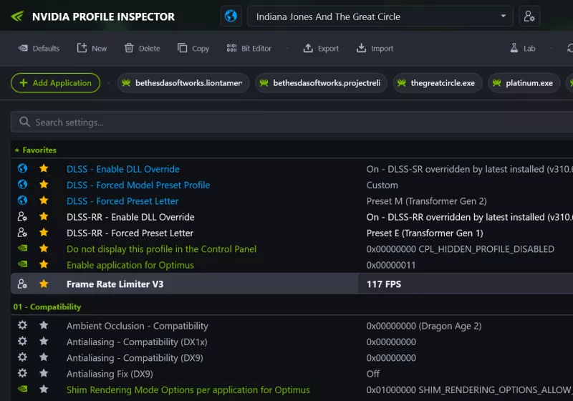Favorite Shim Rendering Mode Options with star

[x=44, y=389]
